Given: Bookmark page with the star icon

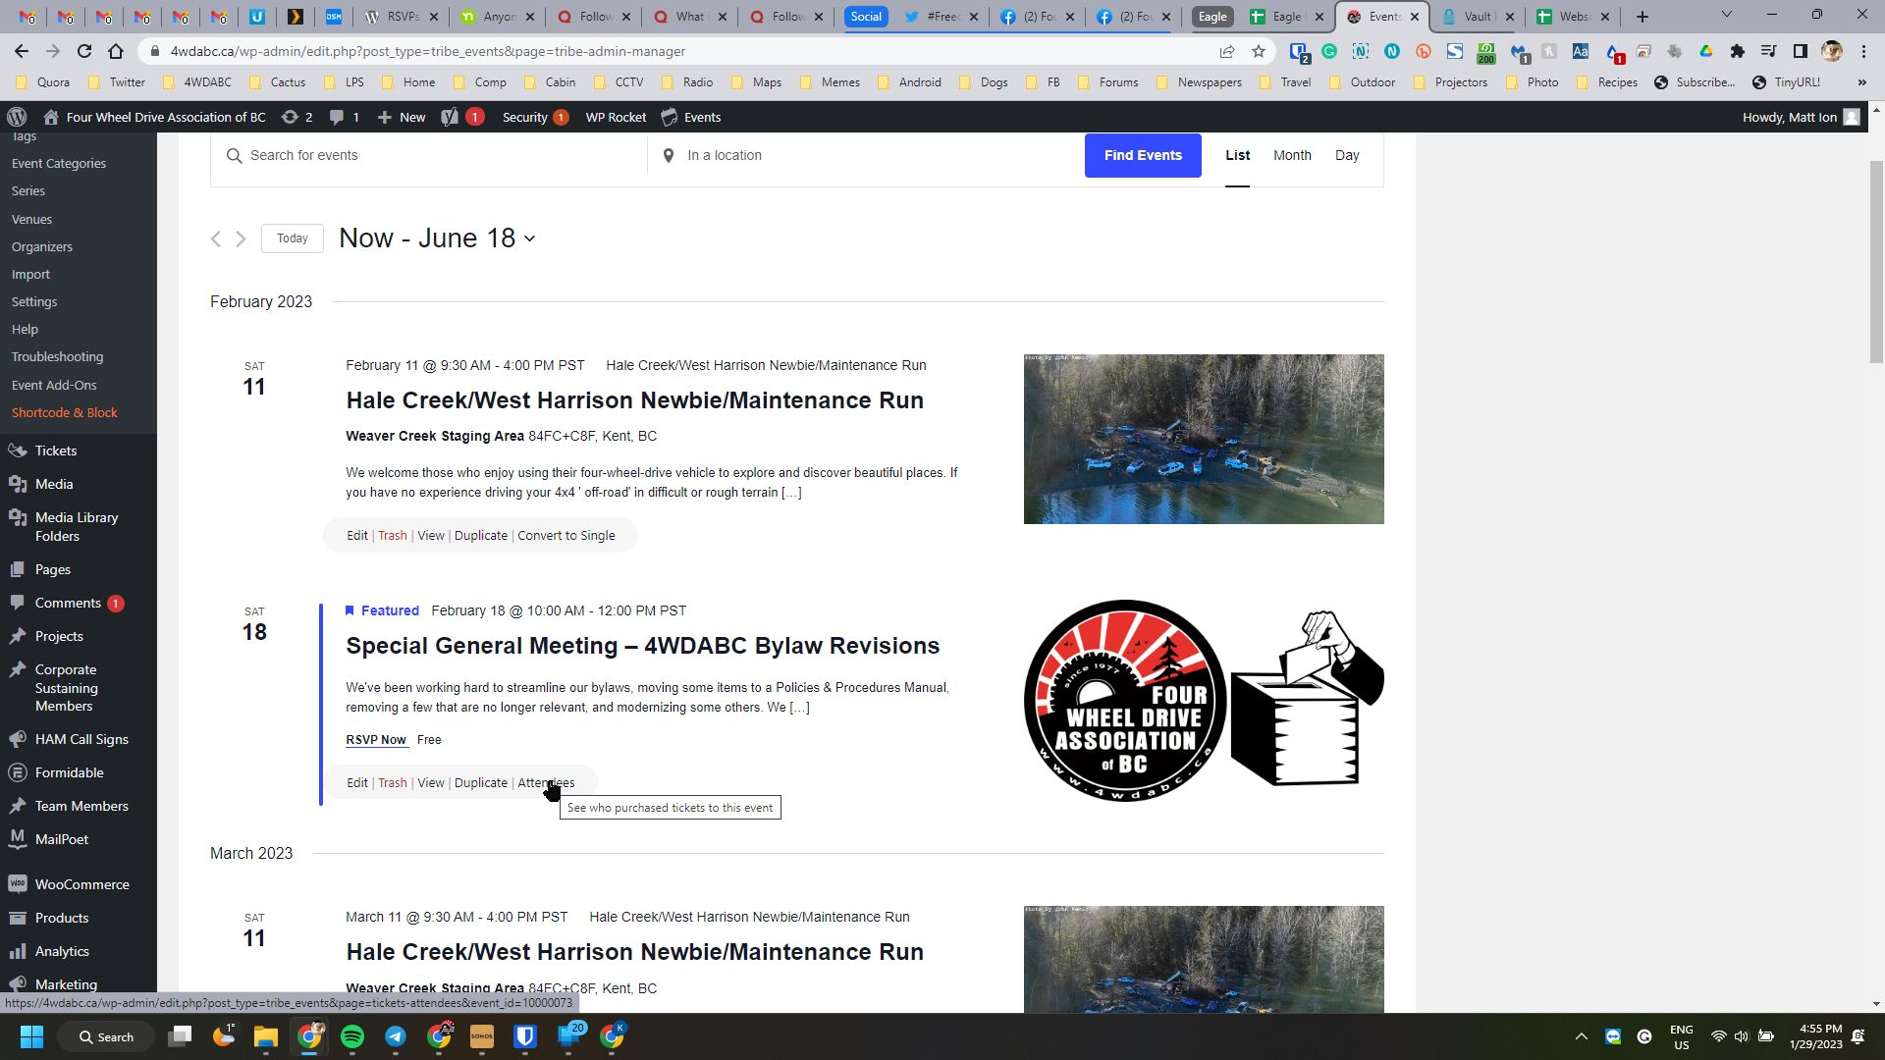Looking at the screenshot, I should tap(1259, 52).
